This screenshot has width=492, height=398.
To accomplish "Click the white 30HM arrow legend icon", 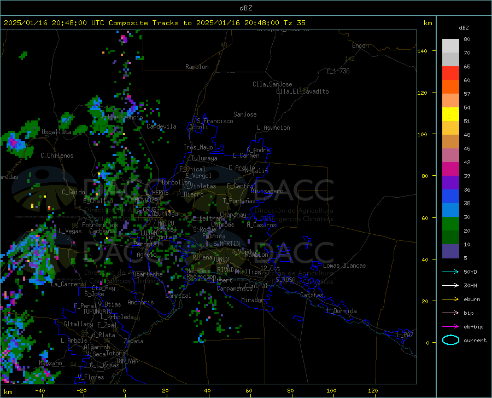I will pyautogui.click(x=450, y=285).
